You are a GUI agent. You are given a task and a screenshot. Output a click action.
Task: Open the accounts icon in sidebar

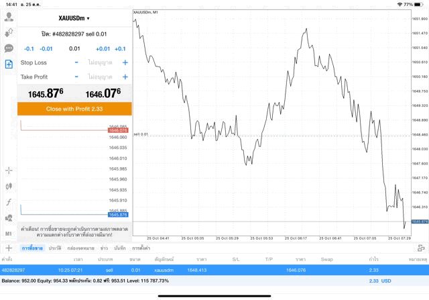[x=9, y=17]
